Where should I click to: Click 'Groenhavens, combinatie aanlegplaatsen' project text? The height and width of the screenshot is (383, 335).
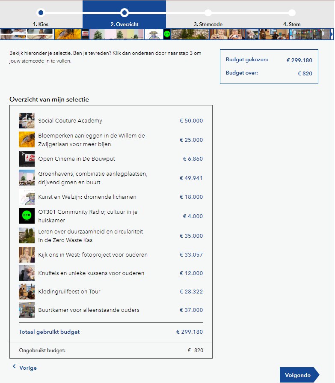tap(93, 178)
